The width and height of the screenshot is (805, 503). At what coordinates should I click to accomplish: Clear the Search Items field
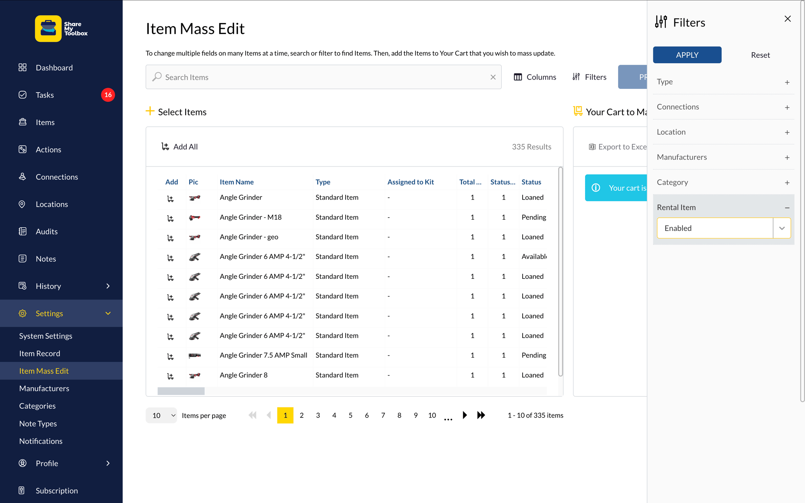[493, 77]
